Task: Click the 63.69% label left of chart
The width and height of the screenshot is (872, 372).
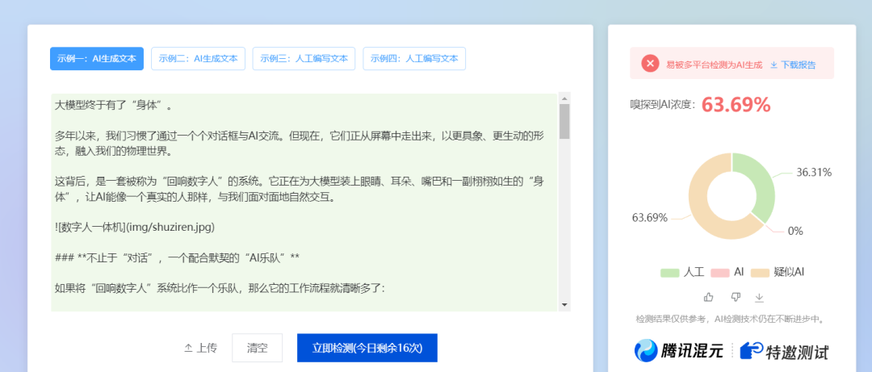Action: pyautogui.click(x=649, y=217)
